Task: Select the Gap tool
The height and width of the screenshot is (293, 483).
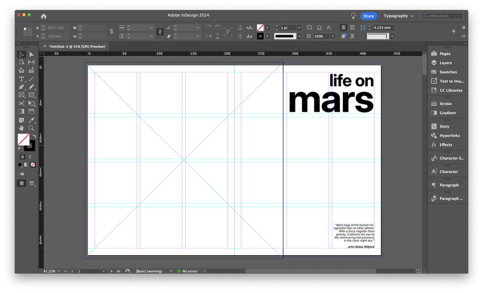Action: (x=31, y=62)
